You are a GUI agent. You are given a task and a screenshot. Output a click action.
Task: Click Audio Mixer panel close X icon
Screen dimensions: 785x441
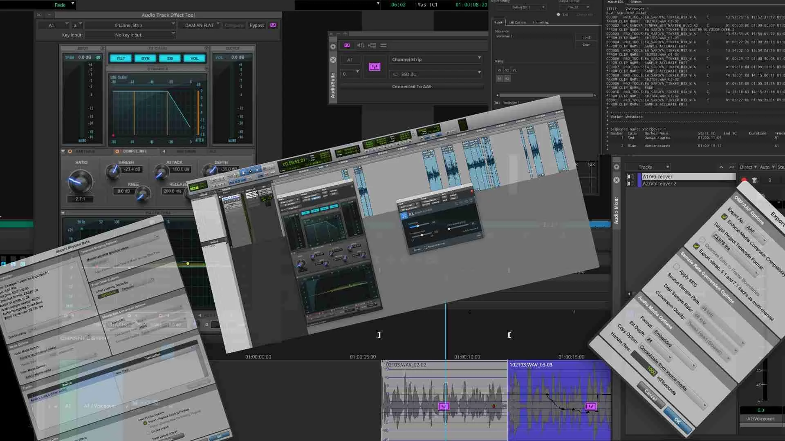(x=617, y=180)
